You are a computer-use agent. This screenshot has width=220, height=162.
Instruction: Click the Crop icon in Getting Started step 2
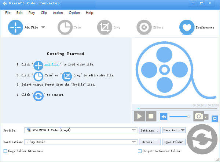67,76
